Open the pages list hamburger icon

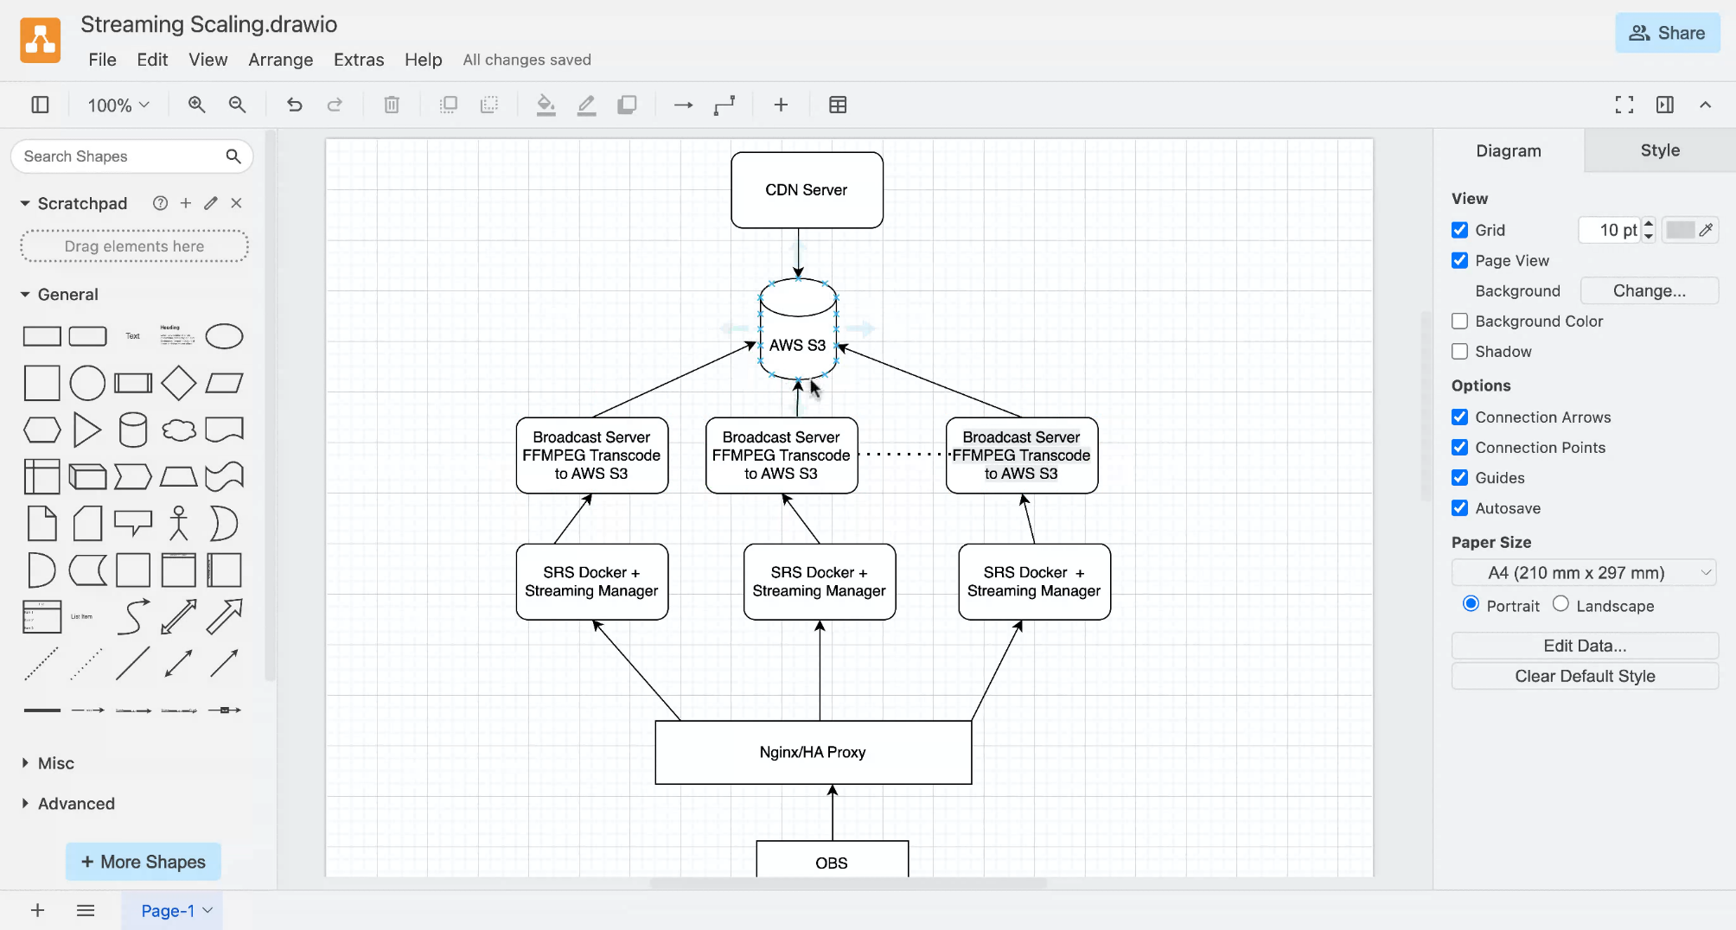(85, 910)
